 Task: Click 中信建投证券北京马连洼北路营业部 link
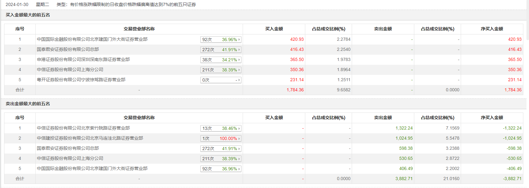(x=90, y=138)
